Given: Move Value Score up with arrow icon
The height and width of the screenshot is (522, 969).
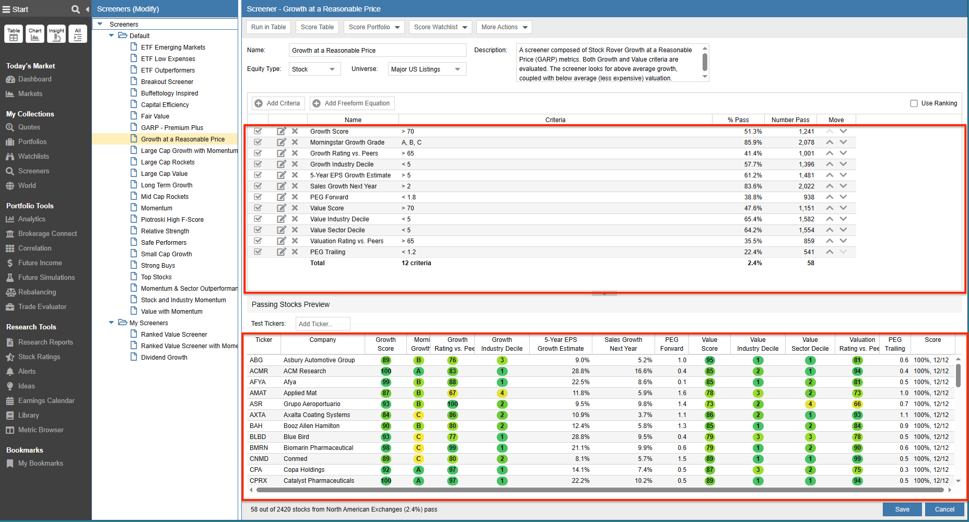Looking at the screenshot, I should (830, 208).
